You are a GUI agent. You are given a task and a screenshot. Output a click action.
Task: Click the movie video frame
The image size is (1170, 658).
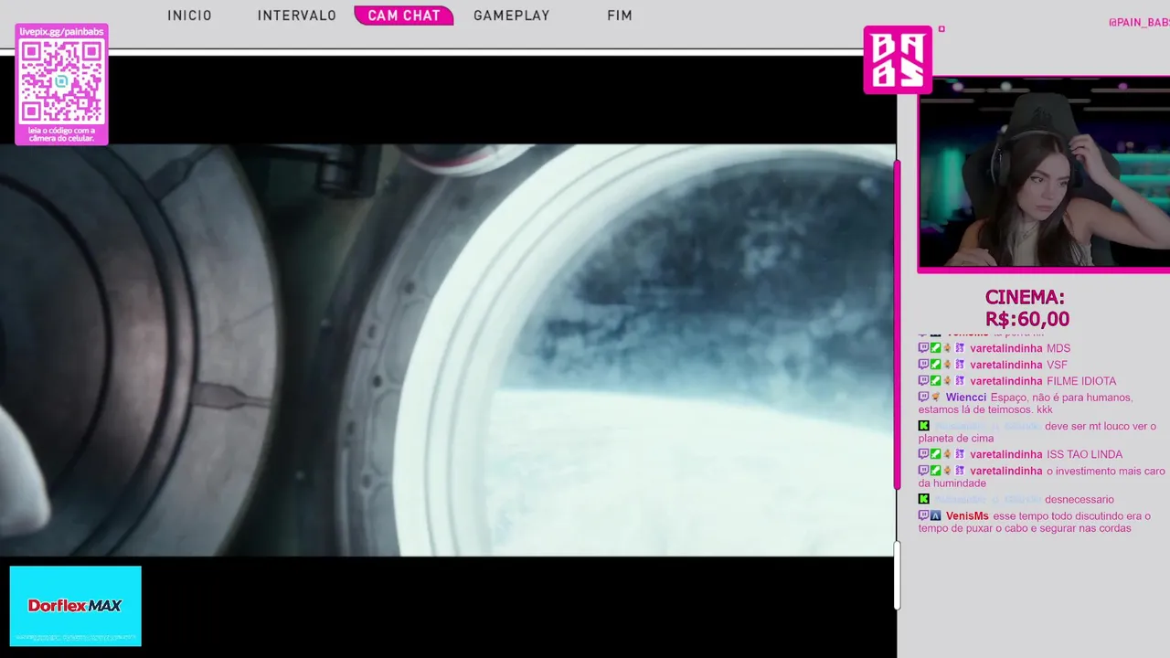tap(448, 350)
